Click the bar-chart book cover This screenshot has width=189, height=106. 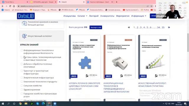point(154,57)
